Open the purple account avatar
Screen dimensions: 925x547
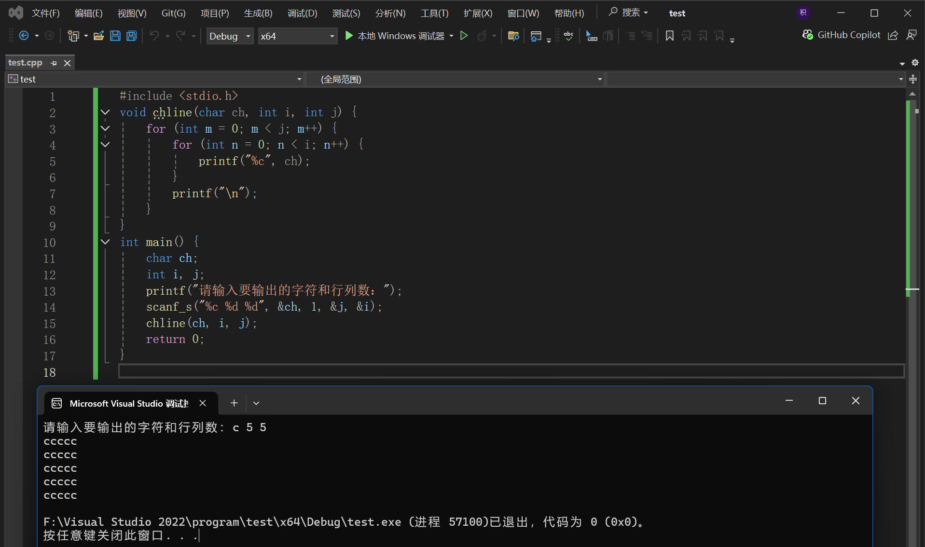803,13
